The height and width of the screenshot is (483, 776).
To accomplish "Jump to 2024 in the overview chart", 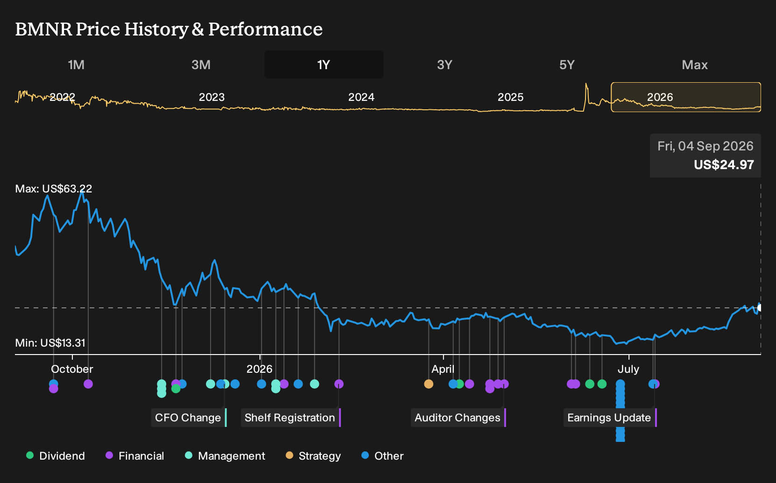I will pyautogui.click(x=361, y=97).
